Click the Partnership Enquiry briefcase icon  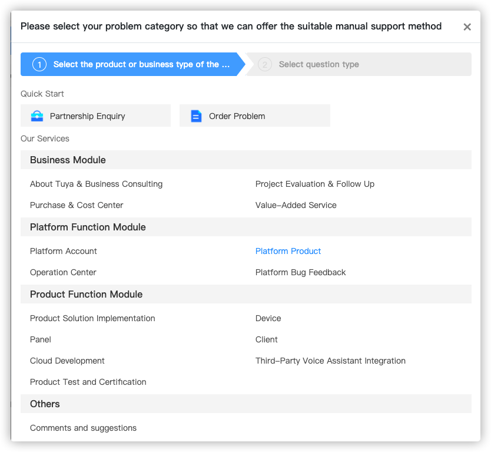37,116
